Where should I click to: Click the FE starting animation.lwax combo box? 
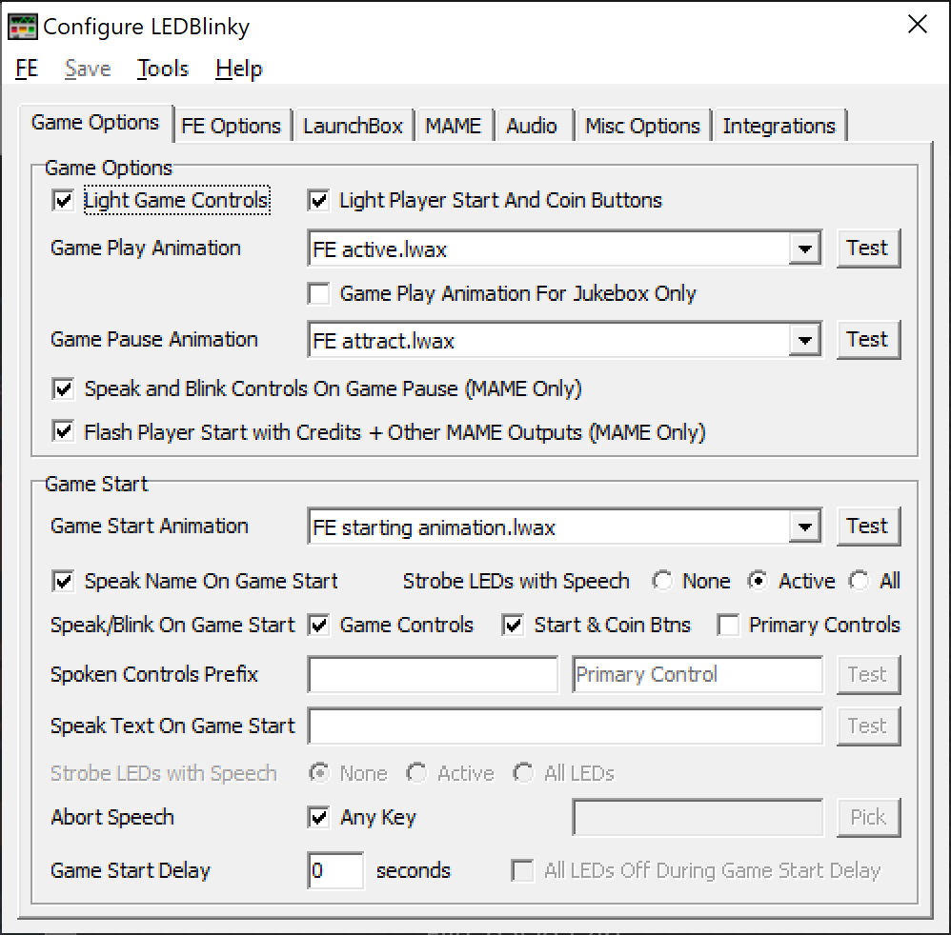point(565,527)
